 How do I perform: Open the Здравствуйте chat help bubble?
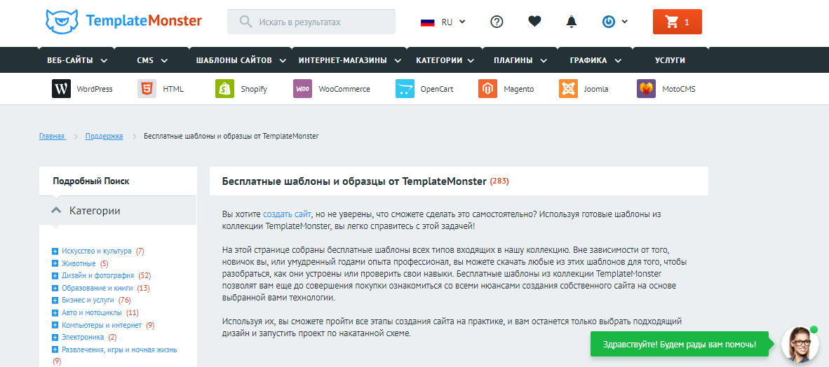680,345
